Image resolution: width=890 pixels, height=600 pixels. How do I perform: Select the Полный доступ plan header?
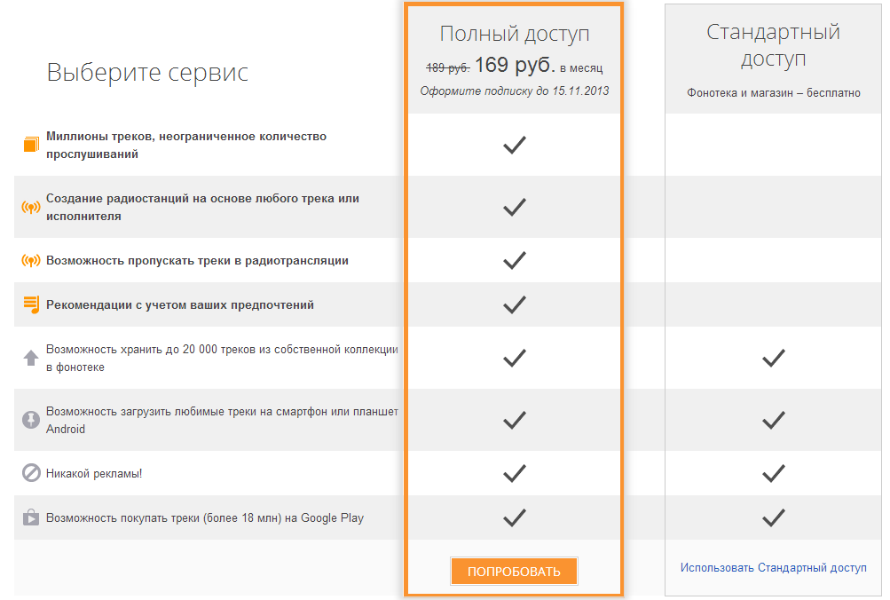click(514, 35)
